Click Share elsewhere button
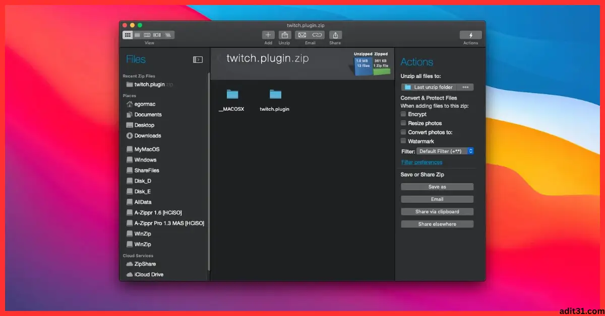Image resolution: width=605 pixels, height=316 pixels. pyautogui.click(x=437, y=224)
